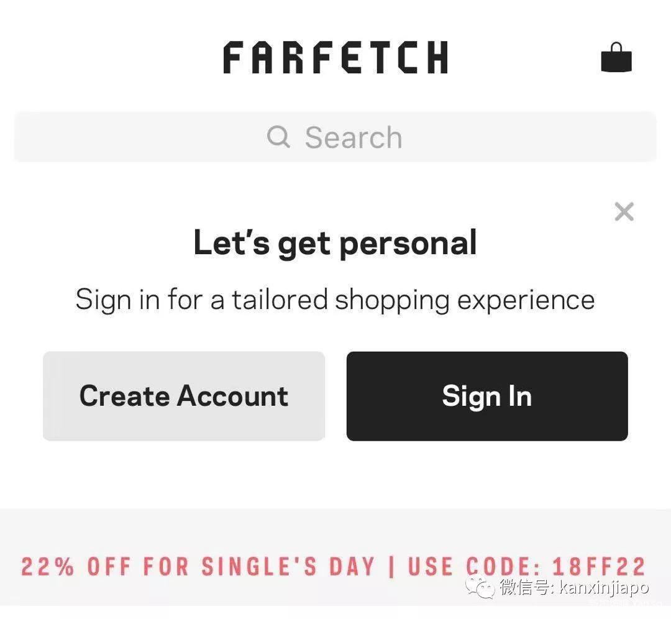Click the "Sign in for a tailored shopping experience" text
The width and height of the screenshot is (671, 619).
pos(335,300)
